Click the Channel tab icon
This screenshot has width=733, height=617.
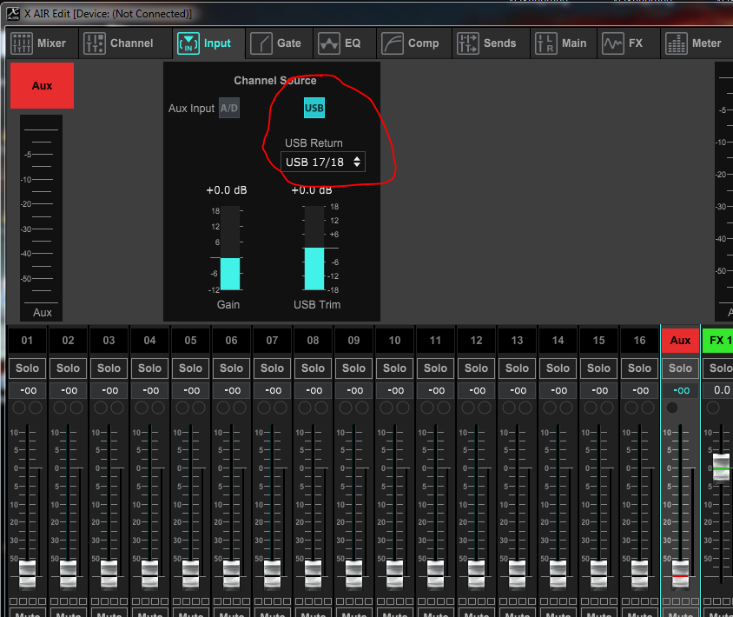click(95, 43)
